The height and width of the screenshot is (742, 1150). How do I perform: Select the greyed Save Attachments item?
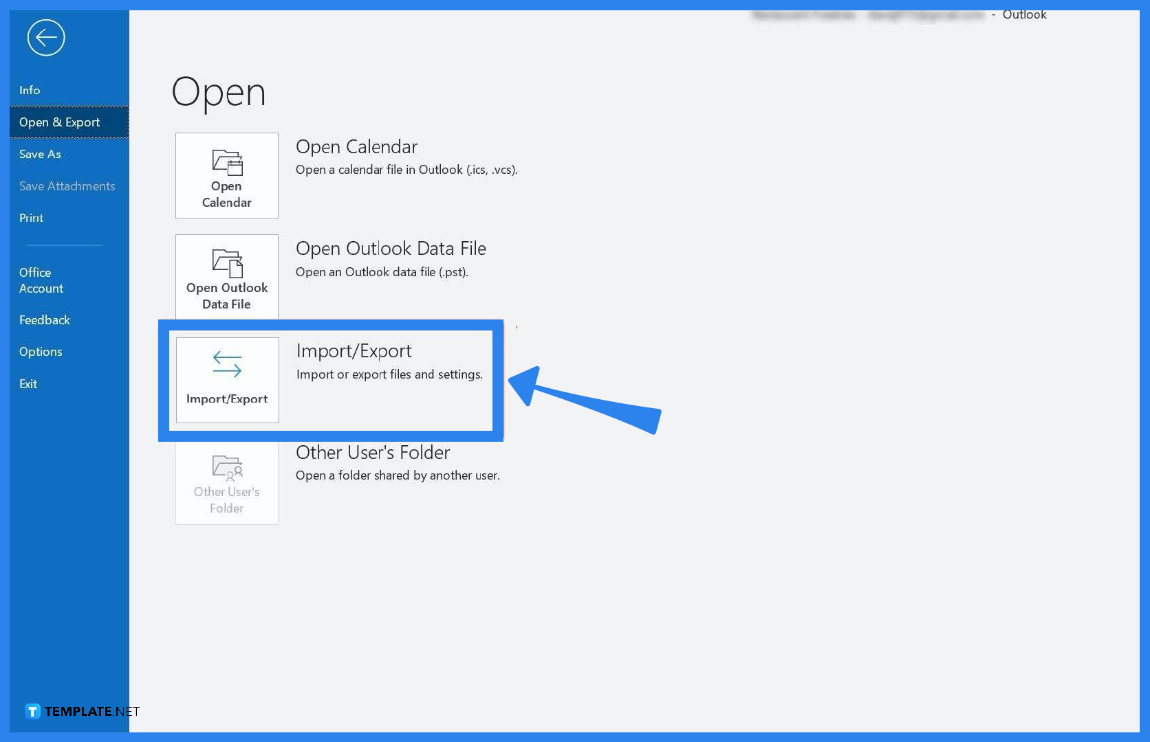point(67,186)
